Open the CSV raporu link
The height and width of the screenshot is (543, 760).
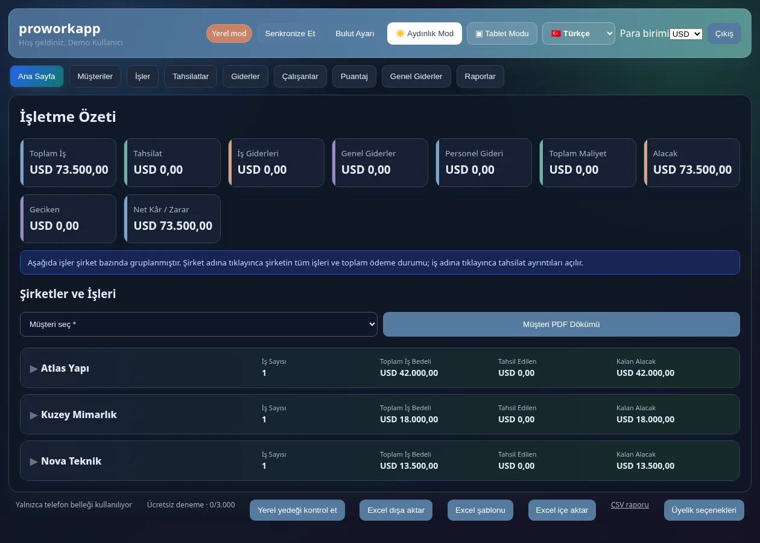(x=630, y=505)
